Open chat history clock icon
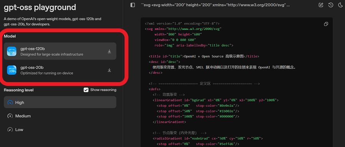This screenshot has height=147, width=345. click(x=331, y=5)
